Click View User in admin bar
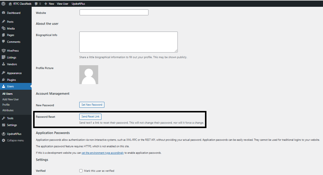The width and height of the screenshot is (323, 175). pos(62,4)
